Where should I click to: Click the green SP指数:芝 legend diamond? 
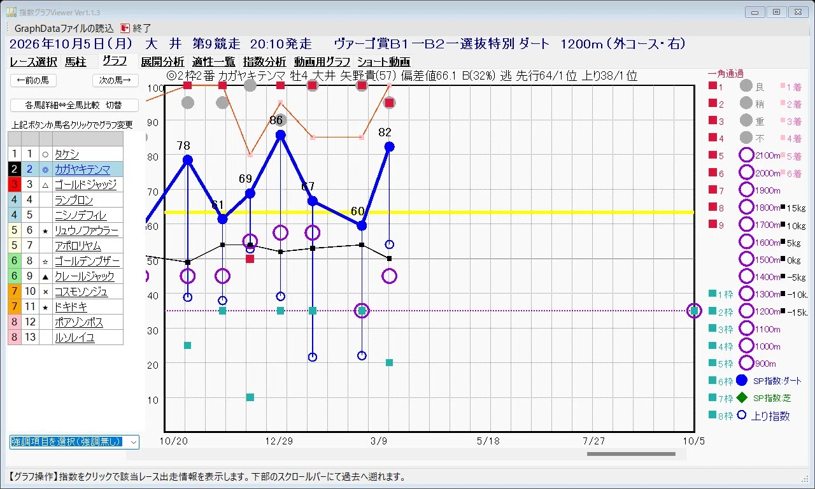pos(742,398)
